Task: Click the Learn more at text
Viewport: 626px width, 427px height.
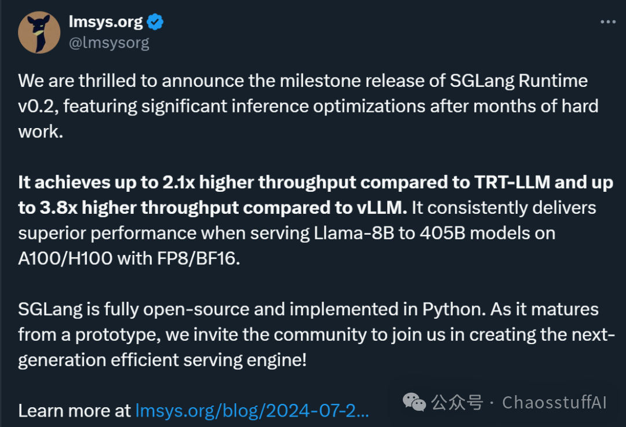Action: click(x=74, y=411)
